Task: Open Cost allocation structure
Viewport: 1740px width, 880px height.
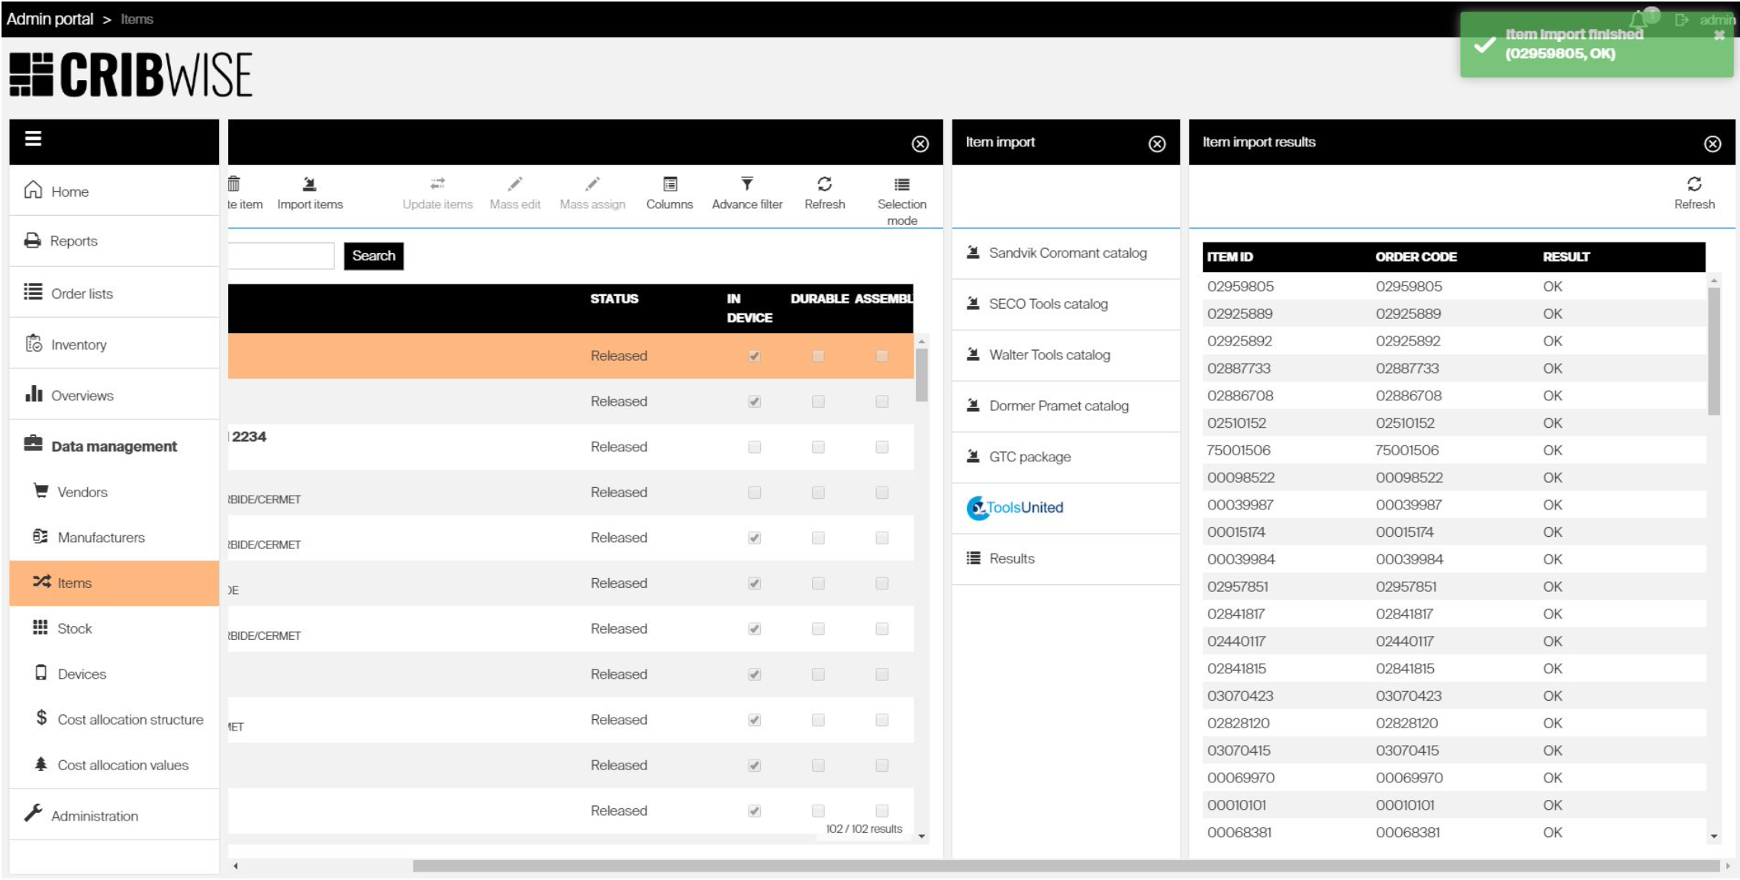Action: 114,719
